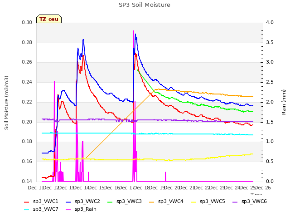Click the purple sp3_VWC6 legend swatch

point(235,202)
